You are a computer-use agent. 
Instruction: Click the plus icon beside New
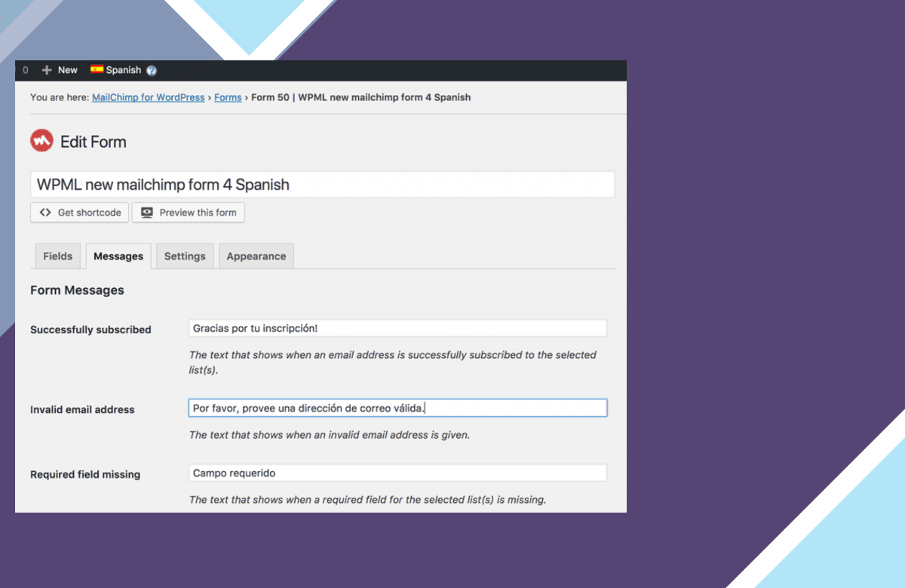pyautogui.click(x=47, y=70)
